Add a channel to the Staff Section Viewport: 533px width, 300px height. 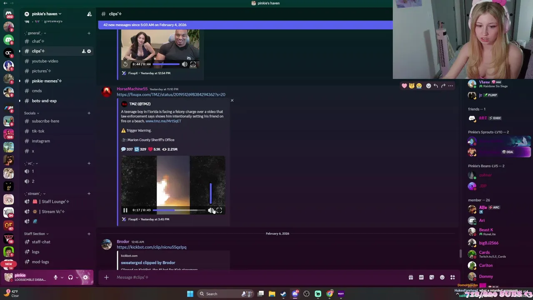click(x=89, y=234)
